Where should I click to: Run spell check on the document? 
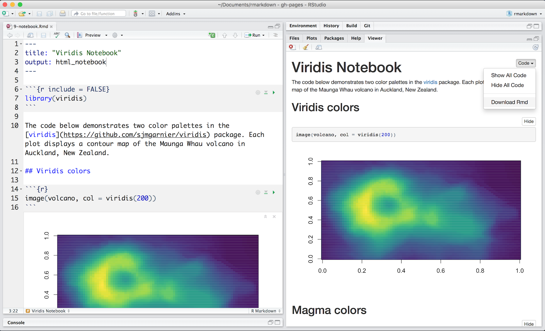pyautogui.click(x=57, y=35)
